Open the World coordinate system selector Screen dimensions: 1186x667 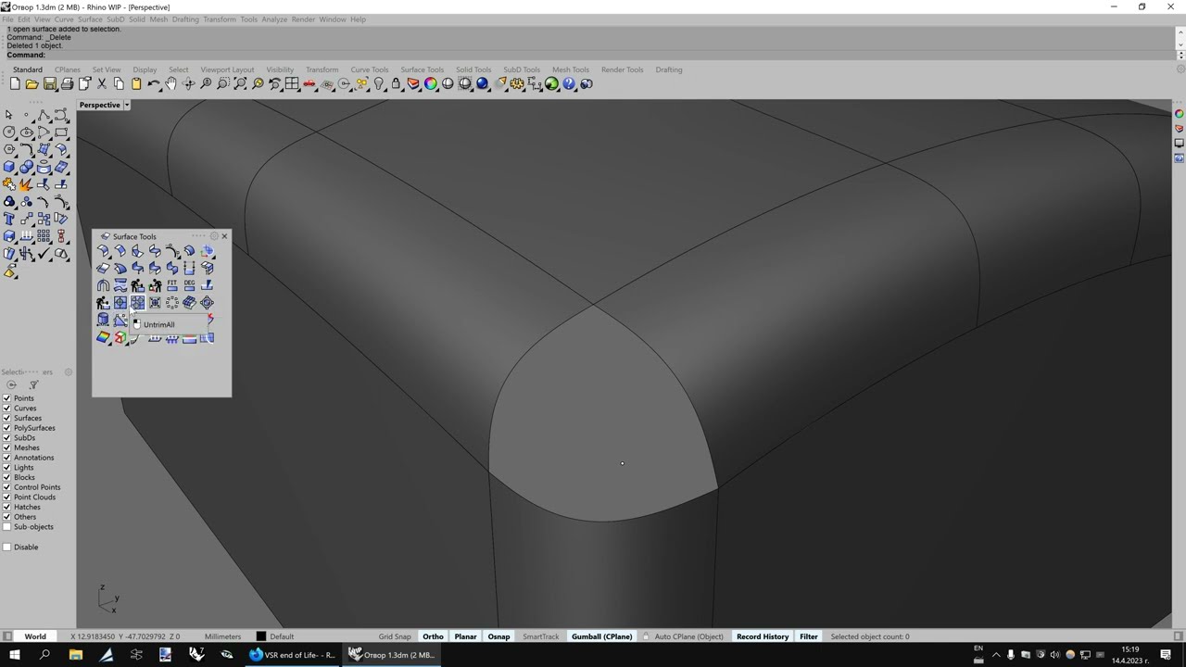tap(35, 636)
